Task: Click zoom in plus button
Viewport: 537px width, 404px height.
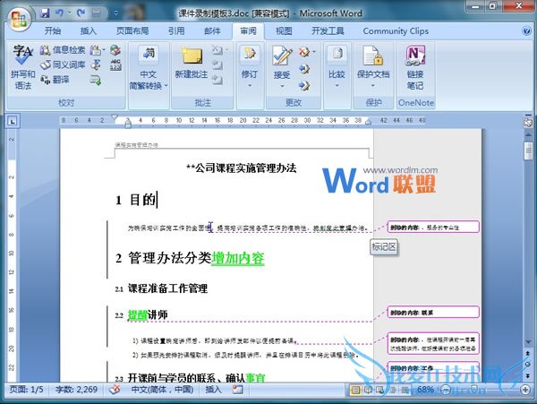Action: point(525,390)
